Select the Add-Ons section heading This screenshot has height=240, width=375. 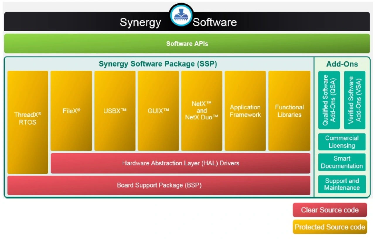(x=342, y=64)
